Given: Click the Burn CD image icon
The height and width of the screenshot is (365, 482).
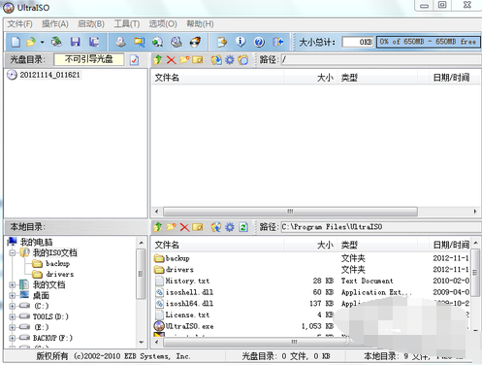Looking at the screenshot, I should coord(195,42).
